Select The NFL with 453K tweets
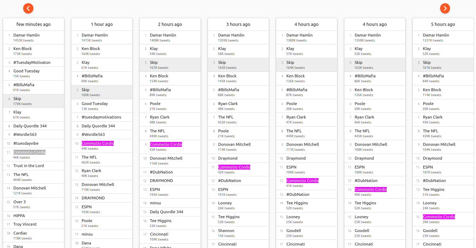Viewport: 476px width, 248px height. 239,120
